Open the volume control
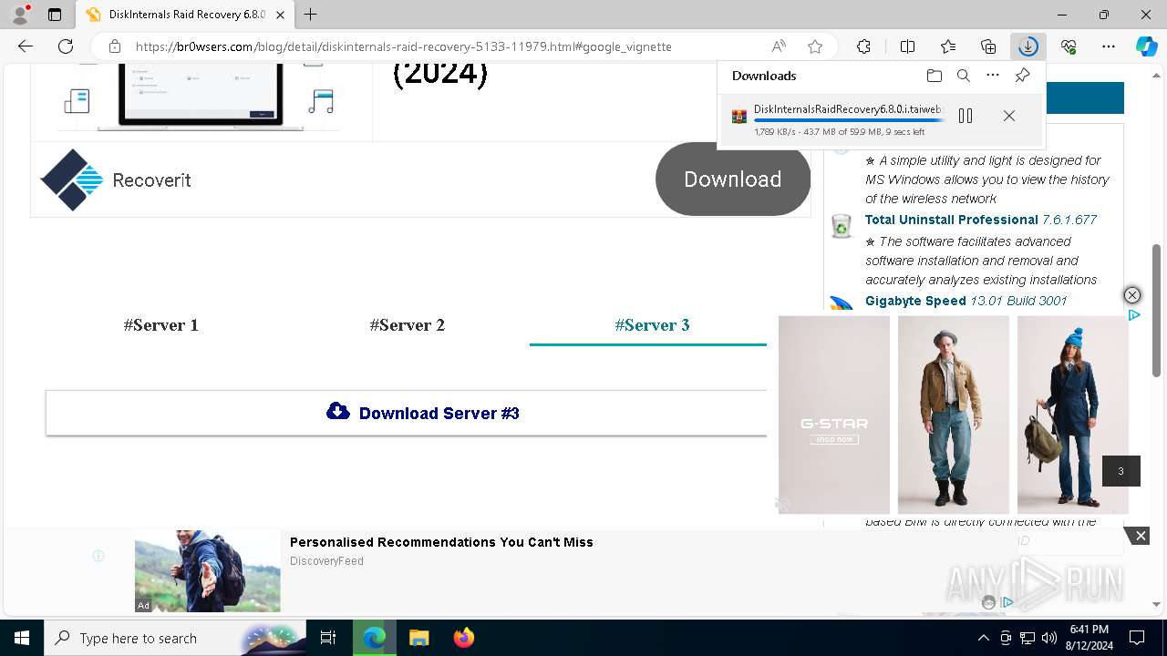Screen dimensions: 1167x656 tap(1049, 638)
